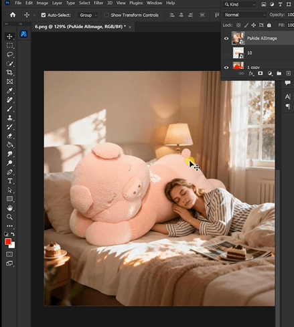Image resolution: width=294 pixels, height=327 pixels.
Task: Toggle lock all
Action: [x=269, y=25]
